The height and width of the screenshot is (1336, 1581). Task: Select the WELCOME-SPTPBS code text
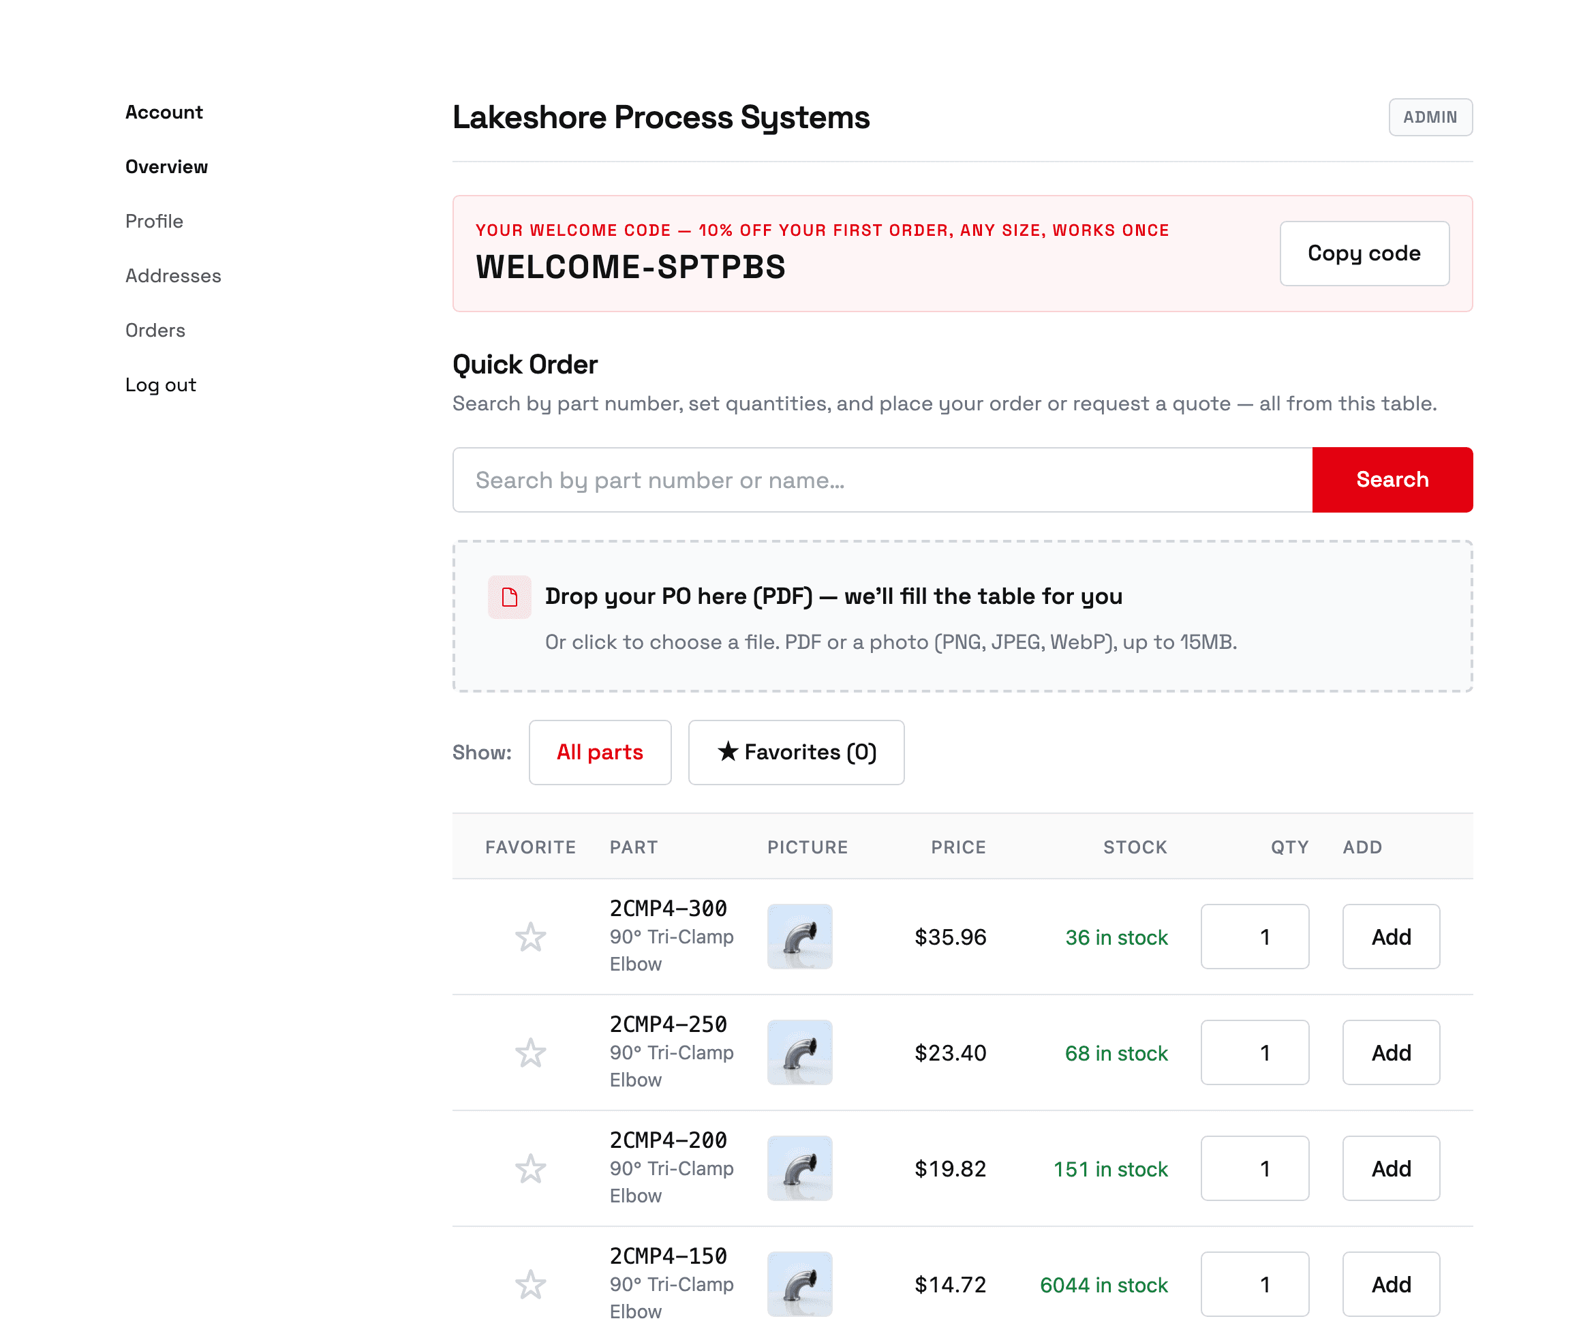pos(631,267)
